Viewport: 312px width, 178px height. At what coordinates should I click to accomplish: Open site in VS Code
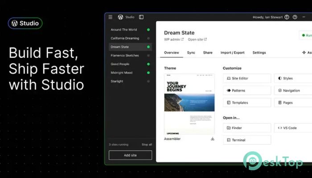(x=293, y=128)
